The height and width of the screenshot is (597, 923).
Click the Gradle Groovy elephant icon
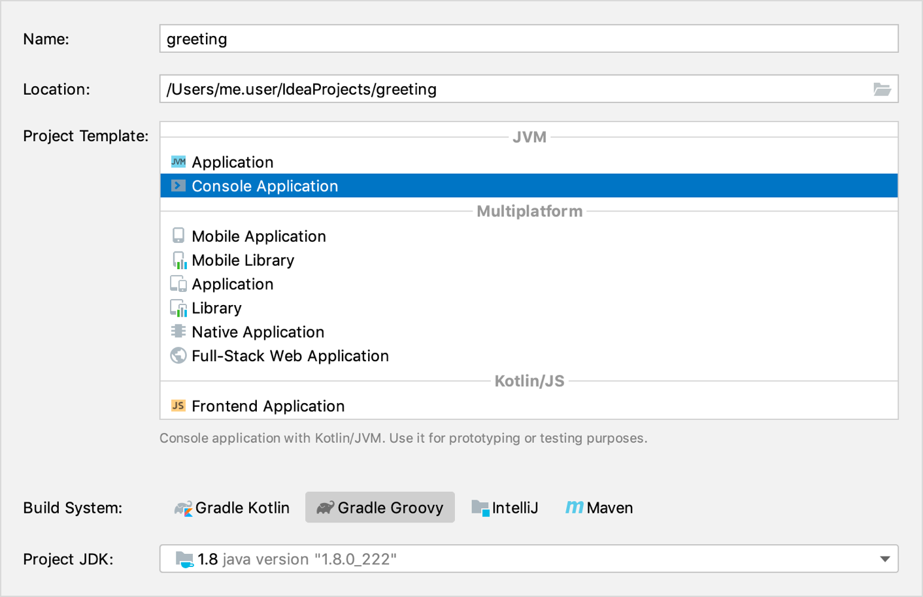(x=326, y=508)
